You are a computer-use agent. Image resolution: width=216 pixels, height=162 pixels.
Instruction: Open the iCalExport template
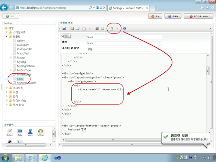pos(23,45)
